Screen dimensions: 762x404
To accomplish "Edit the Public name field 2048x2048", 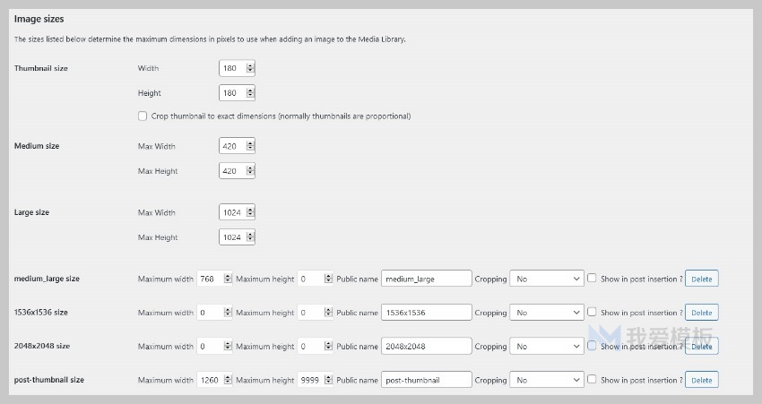I will [426, 346].
